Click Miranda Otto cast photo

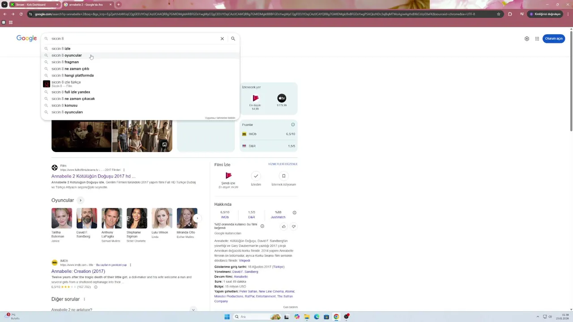click(x=187, y=218)
